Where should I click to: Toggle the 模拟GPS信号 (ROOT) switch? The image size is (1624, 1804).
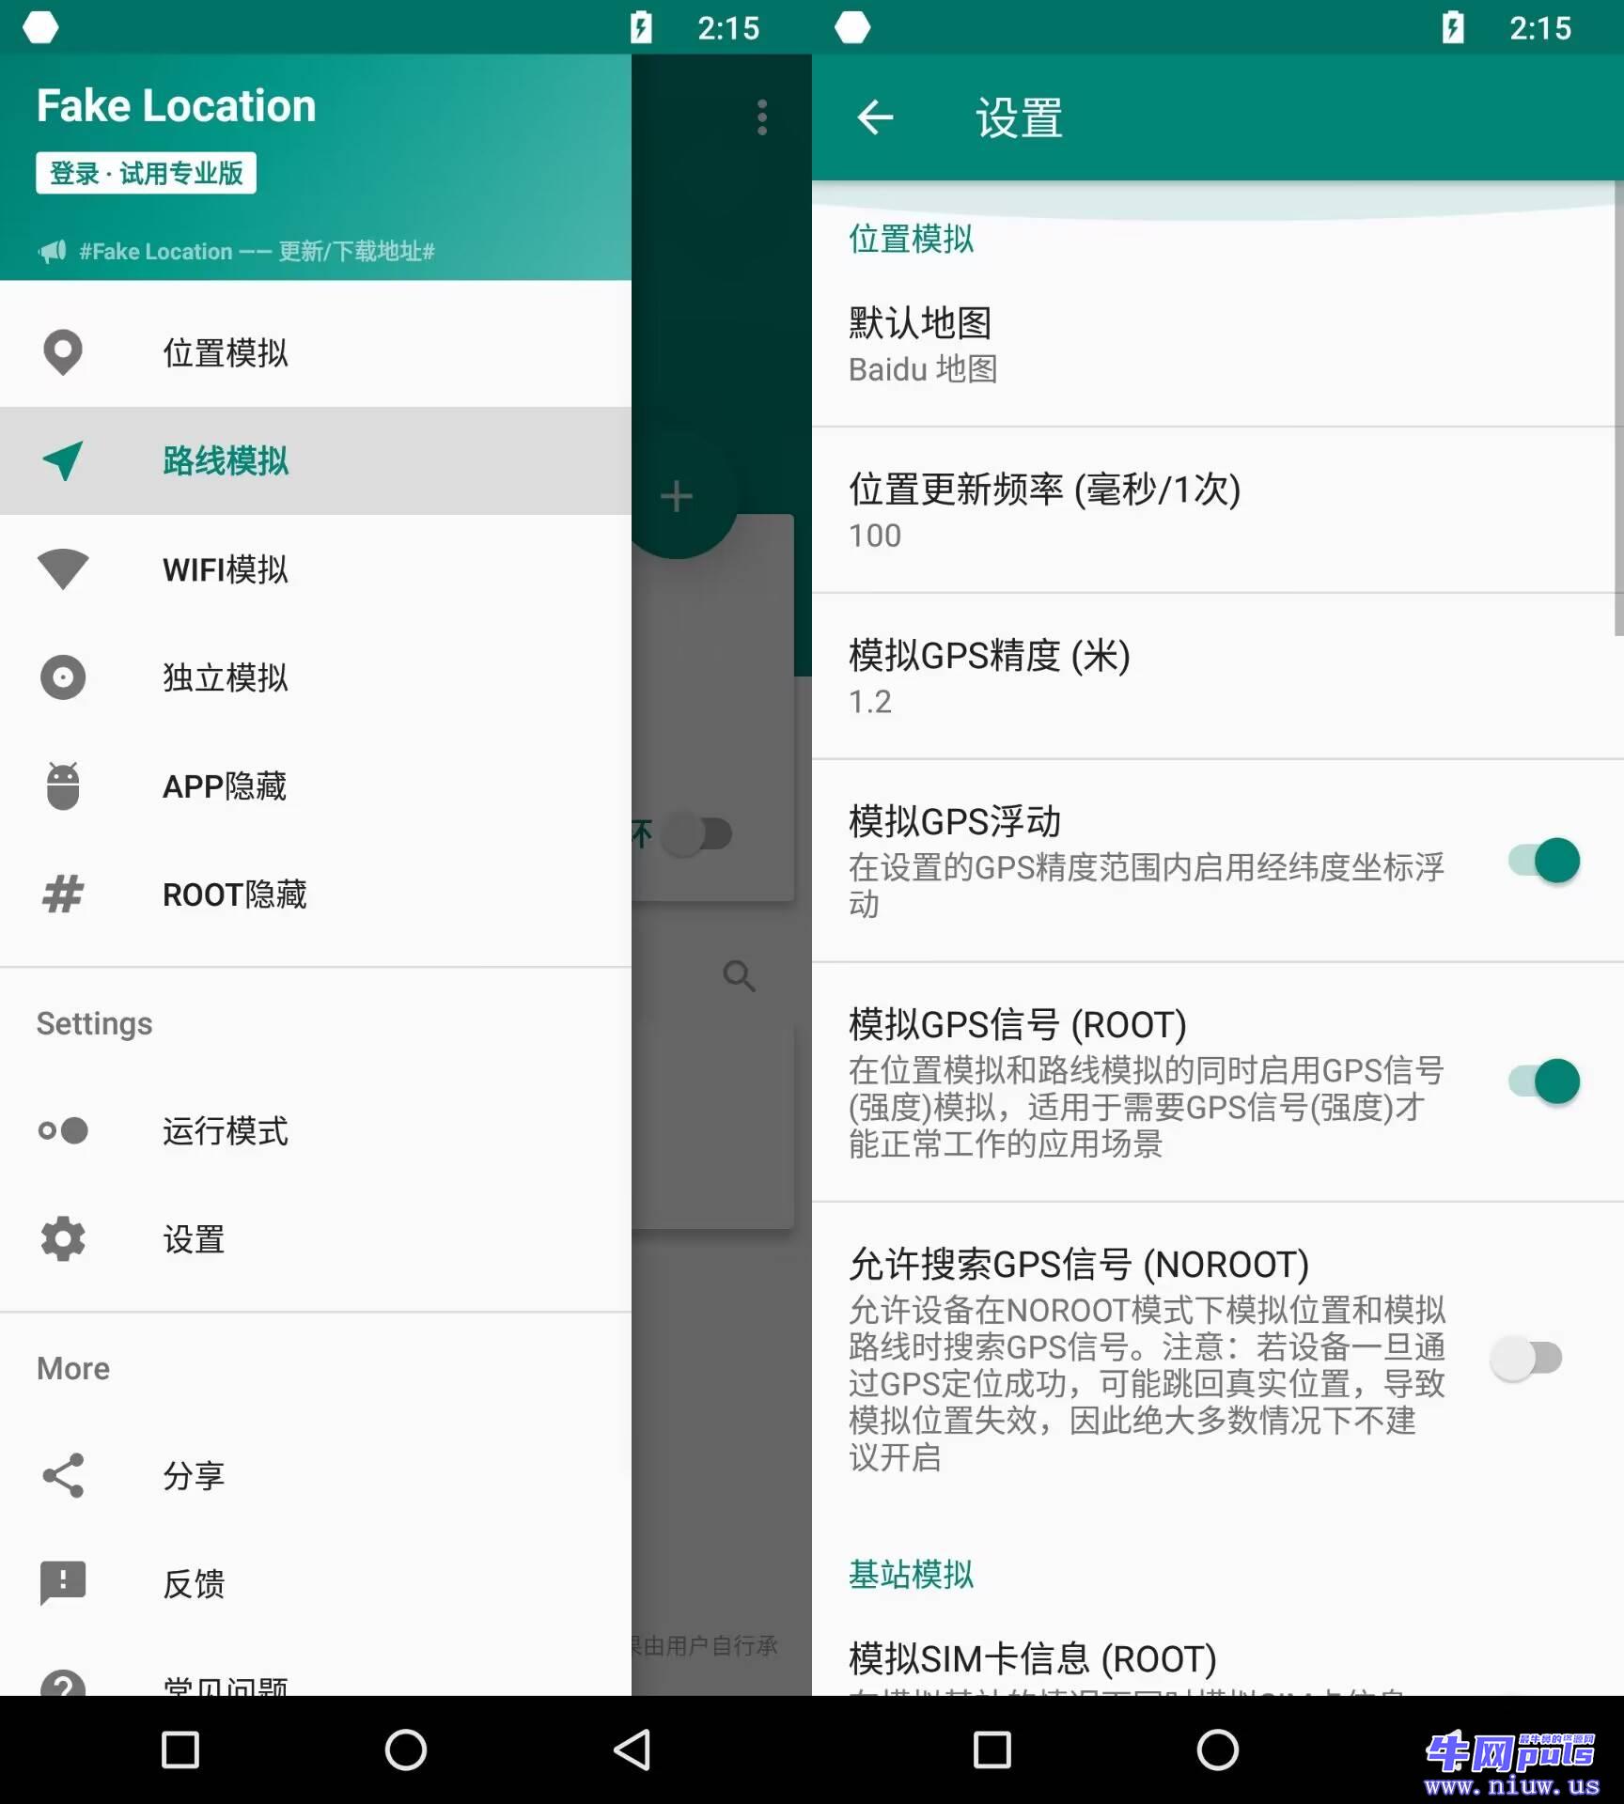(1544, 1081)
